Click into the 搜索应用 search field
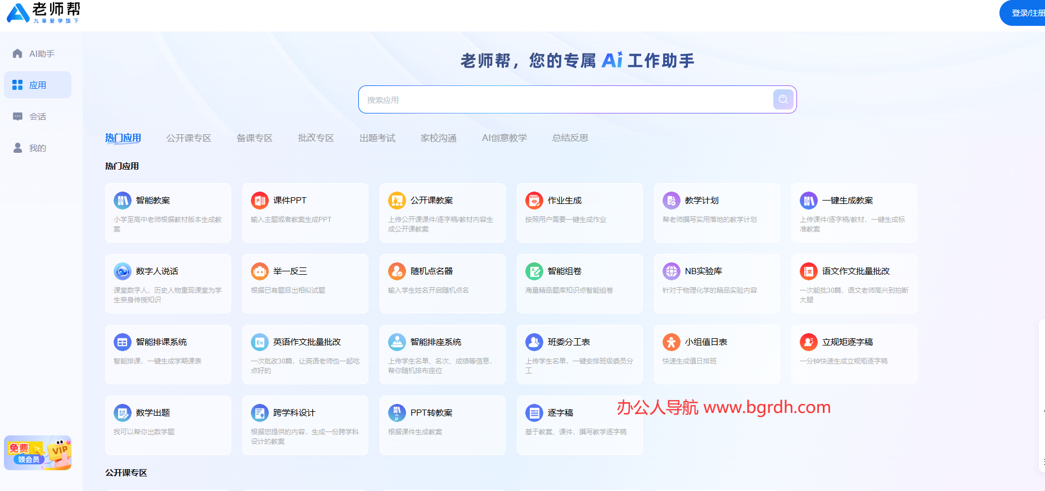 coord(562,100)
